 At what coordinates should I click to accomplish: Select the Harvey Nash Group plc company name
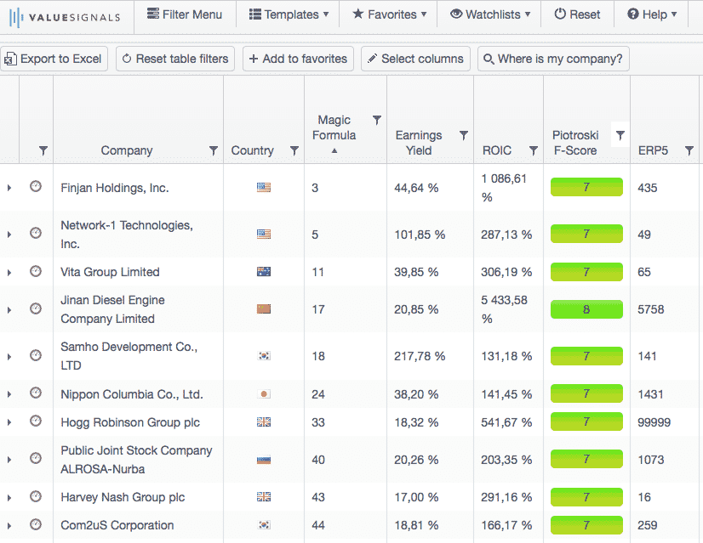point(123,497)
